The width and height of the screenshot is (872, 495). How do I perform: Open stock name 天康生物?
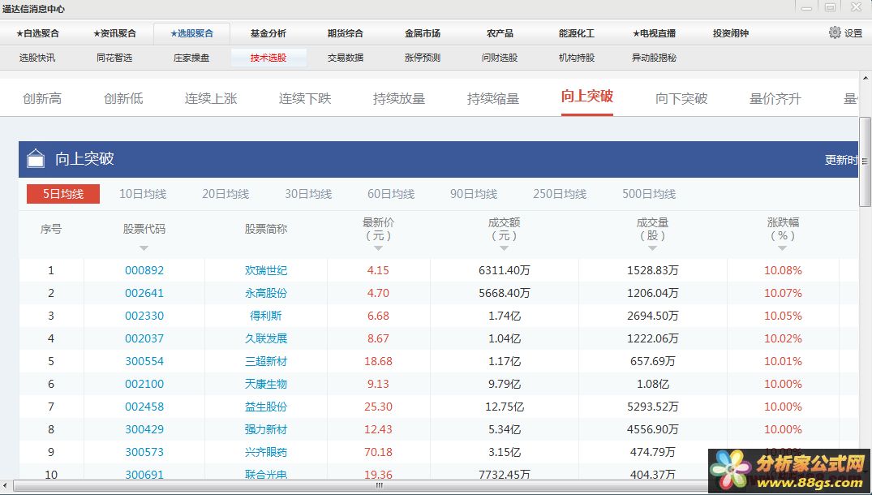[266, 385]
